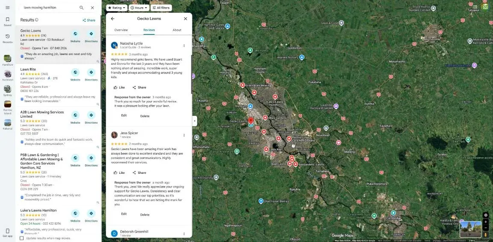The image size is (493, 242).
Task: Edit owner response to Jess Spicer
Action: tap(124, 214)
